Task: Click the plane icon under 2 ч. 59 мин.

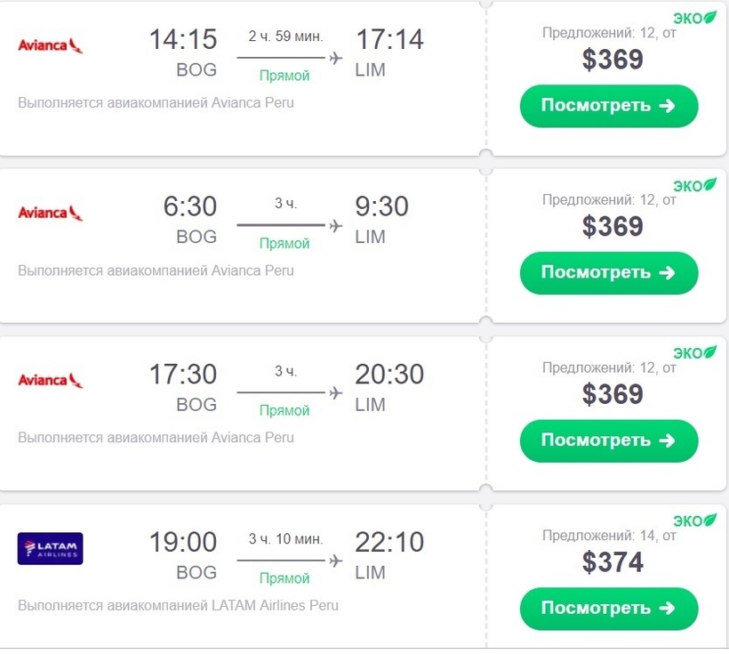Action: pos(336,58)
